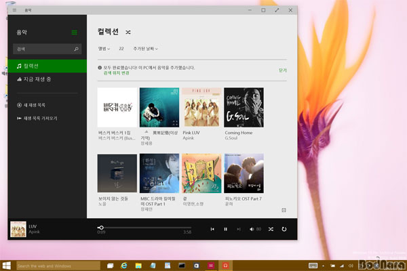Screen dimensions: 407x271
Task: Click the small square icon at the bottom-right of the album grid
Action: (x=284, y=210)
